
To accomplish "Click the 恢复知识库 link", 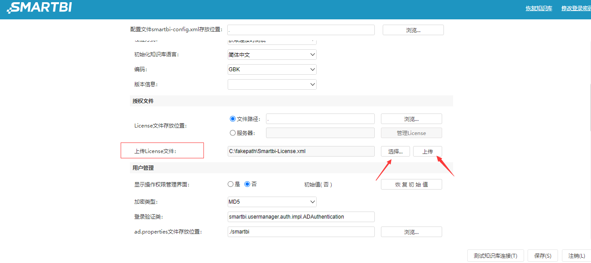I will (539, 8).
